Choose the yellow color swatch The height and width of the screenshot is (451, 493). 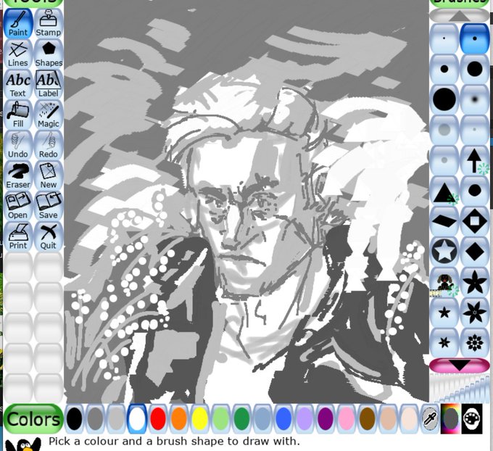tap(200, 418)
